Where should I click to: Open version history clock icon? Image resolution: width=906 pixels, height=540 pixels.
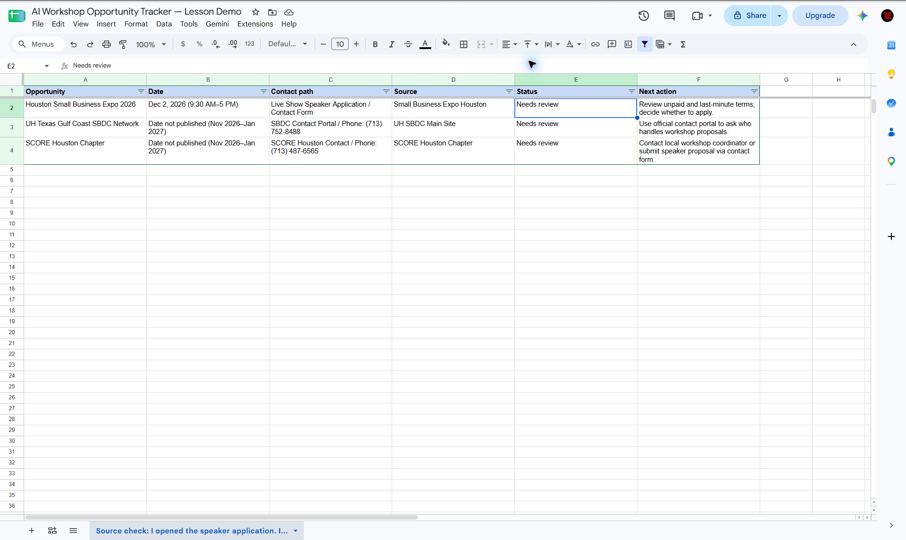(x=644, y=16)
